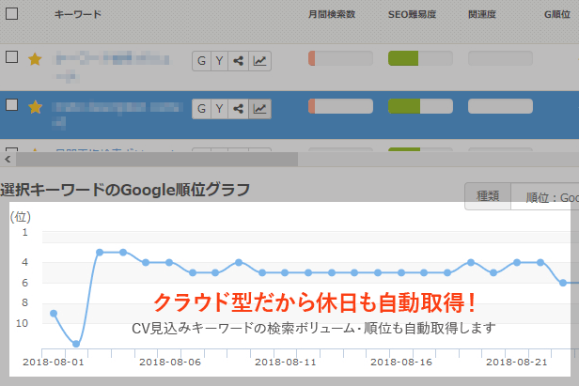Open Google search (G) for first row
The width and height of the screenshot is (579, 386).
tap(201, 61)
